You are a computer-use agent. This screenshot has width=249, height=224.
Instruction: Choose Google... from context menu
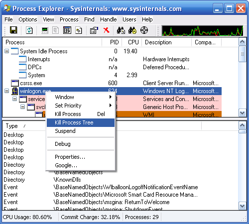click(81, 165)
